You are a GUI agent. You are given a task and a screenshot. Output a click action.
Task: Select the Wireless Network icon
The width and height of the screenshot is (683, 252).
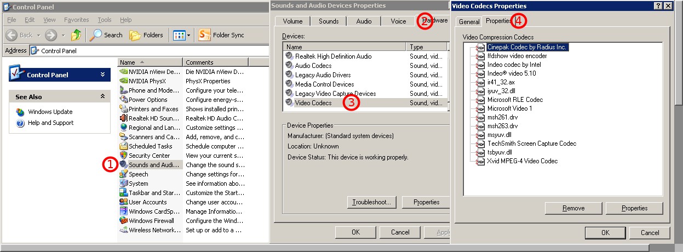(x=124, y=230)
